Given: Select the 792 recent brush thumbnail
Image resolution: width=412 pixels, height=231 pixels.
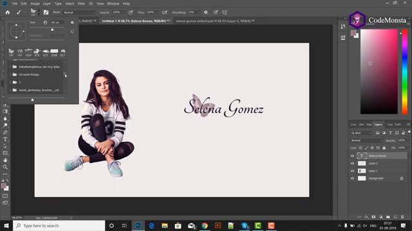Looking at the screenshot, I should point(20,52).
